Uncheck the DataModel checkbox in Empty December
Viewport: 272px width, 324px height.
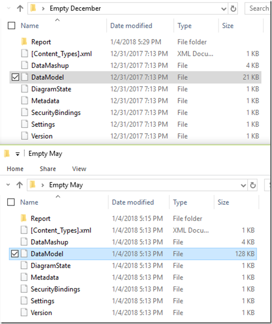coord(16,77)
